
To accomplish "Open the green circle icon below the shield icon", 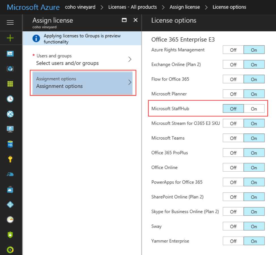I will [x=10, y=250].
